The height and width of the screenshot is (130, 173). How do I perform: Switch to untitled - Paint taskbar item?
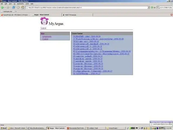coord(96,128)
